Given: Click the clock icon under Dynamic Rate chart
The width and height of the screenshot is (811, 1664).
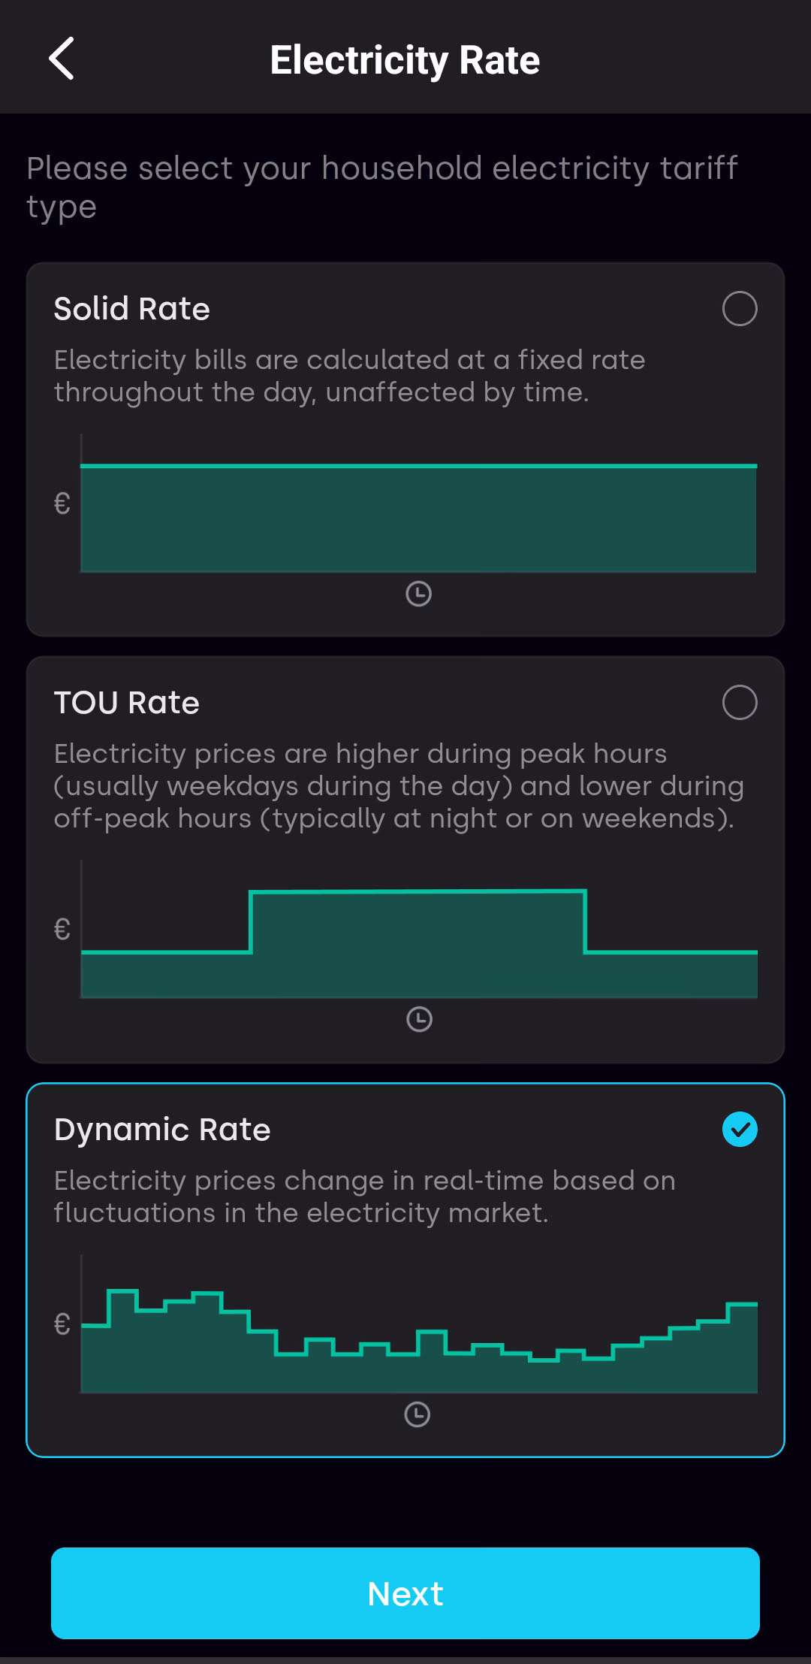Looking at the screenshot, I should point(418,1414).
